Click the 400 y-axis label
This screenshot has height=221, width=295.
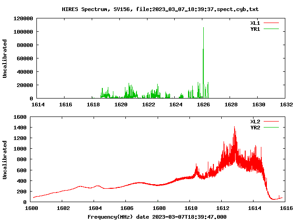click(x=22, y=181)
